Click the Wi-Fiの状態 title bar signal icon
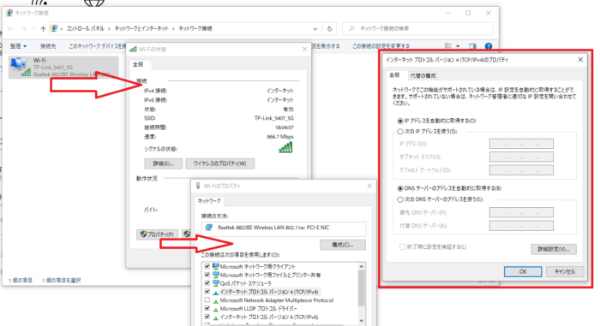The image size is (600, 326). point(133,50)
